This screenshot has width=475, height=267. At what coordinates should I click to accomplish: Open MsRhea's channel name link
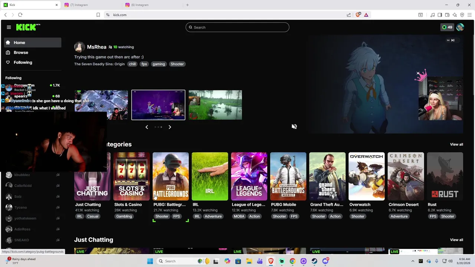[x=96, y=47]
